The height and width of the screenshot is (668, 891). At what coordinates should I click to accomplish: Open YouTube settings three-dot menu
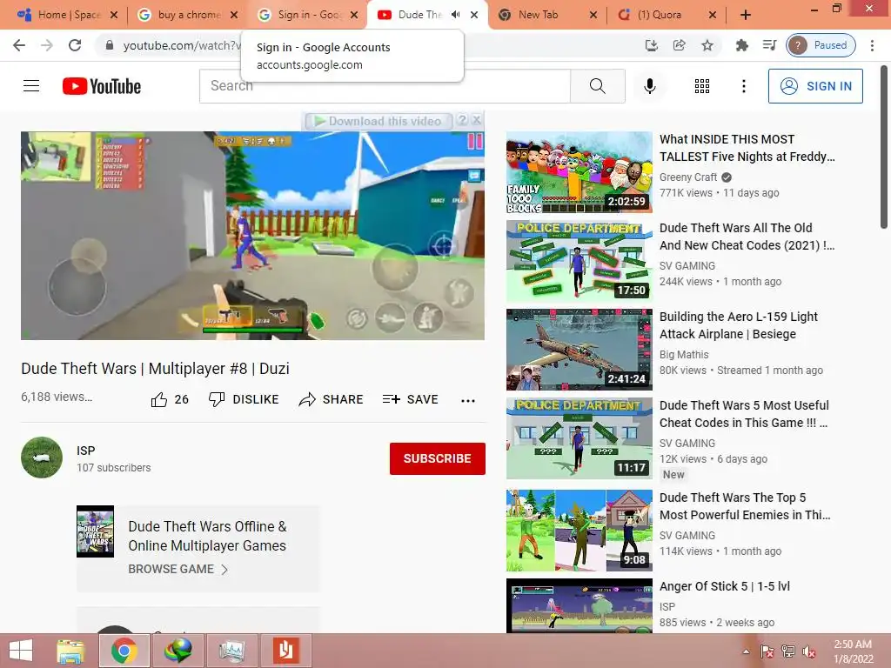pos(743,86)
